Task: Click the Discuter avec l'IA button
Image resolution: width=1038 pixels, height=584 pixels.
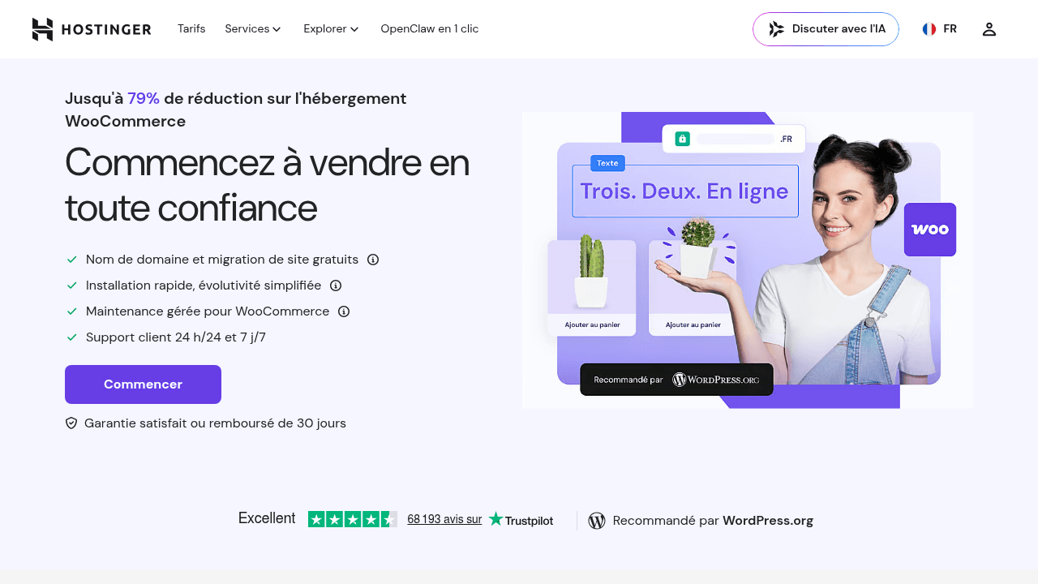Action: 826,29
